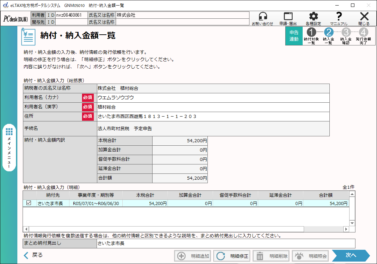
Task: Click the 延滞金合計 column header
Action: [x=280, y=195]
